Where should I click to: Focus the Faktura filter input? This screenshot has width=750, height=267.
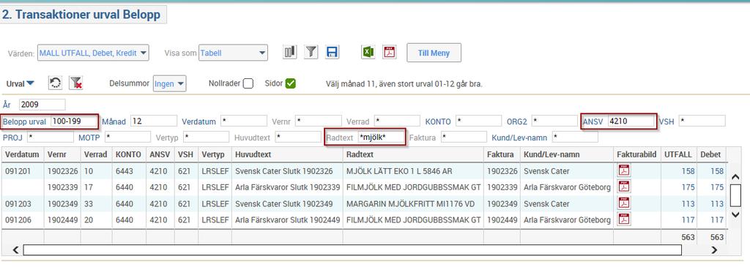464,138
